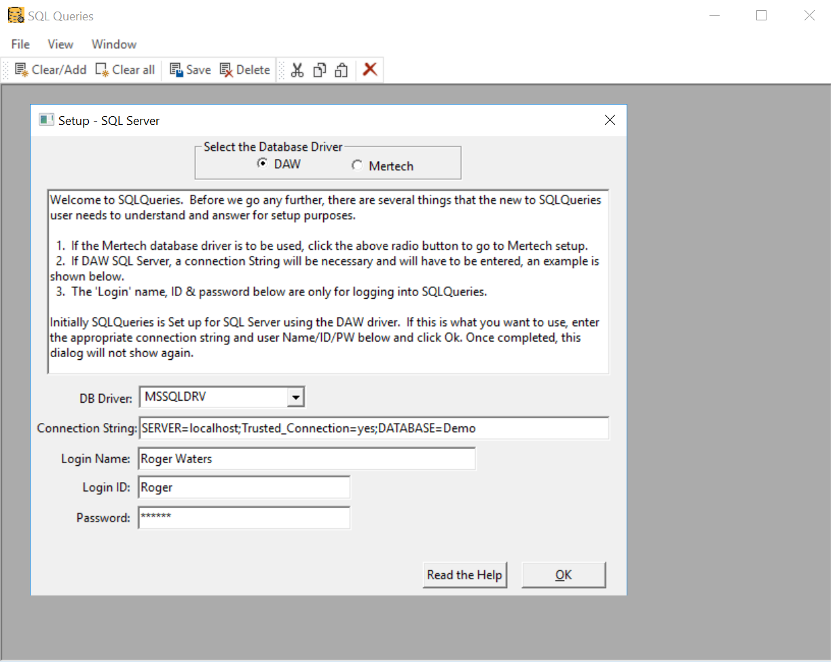Confirm setup with the OK button
The width and height of the screenshot is (831, 662).
pos(564,575)
